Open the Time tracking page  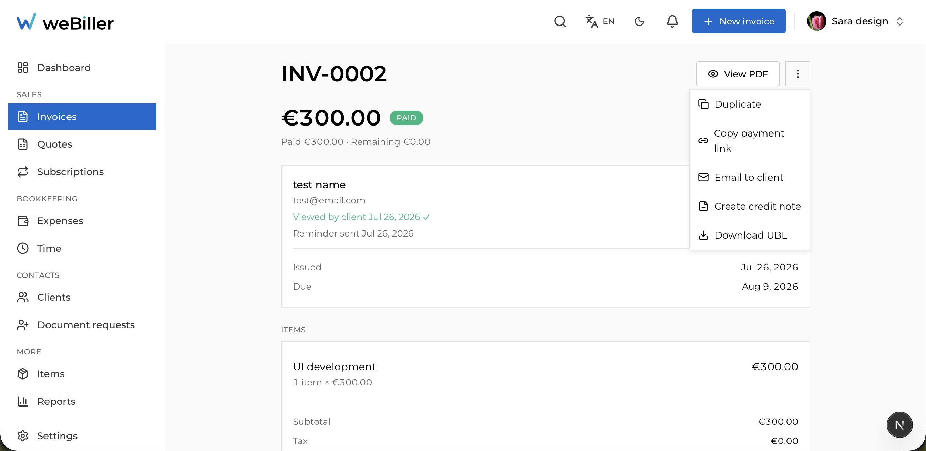82,248
